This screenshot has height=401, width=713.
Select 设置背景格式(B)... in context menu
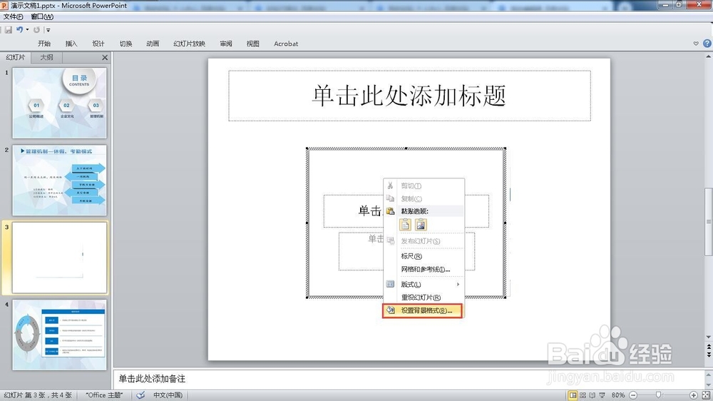coord(424,311)
